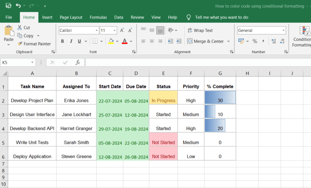Click the yellow Fill Color swatch
The image size is (311, 188).
tap(111, 41)
